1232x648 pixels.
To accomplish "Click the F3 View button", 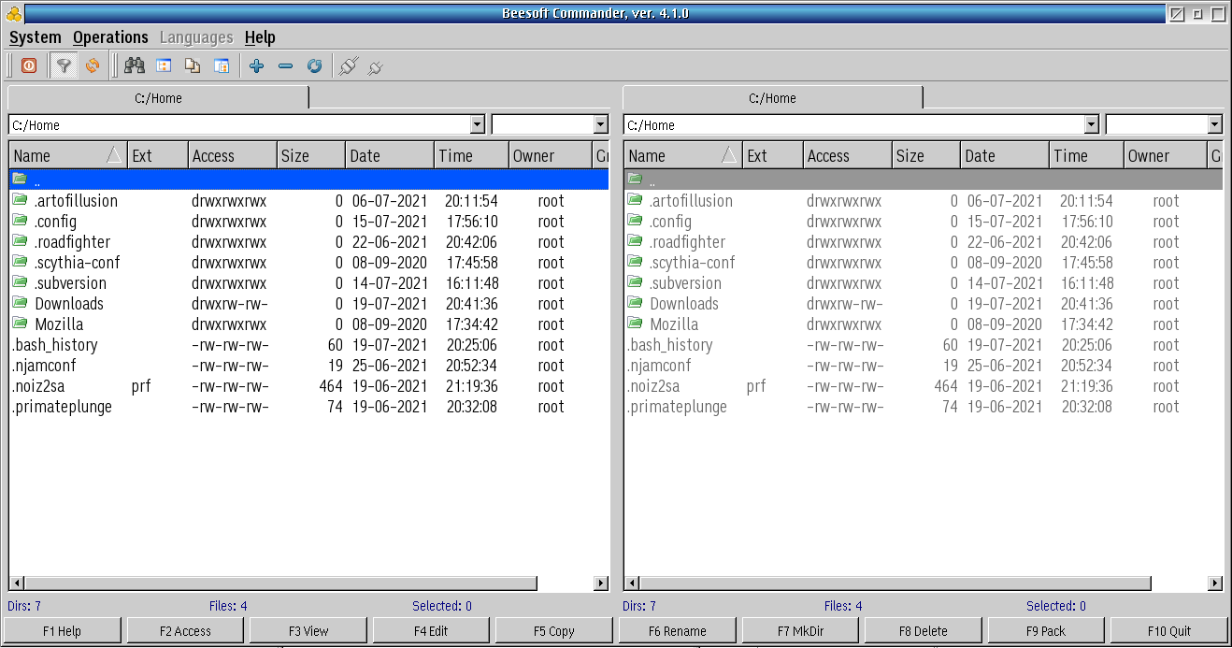I will [x=308, y=631].
